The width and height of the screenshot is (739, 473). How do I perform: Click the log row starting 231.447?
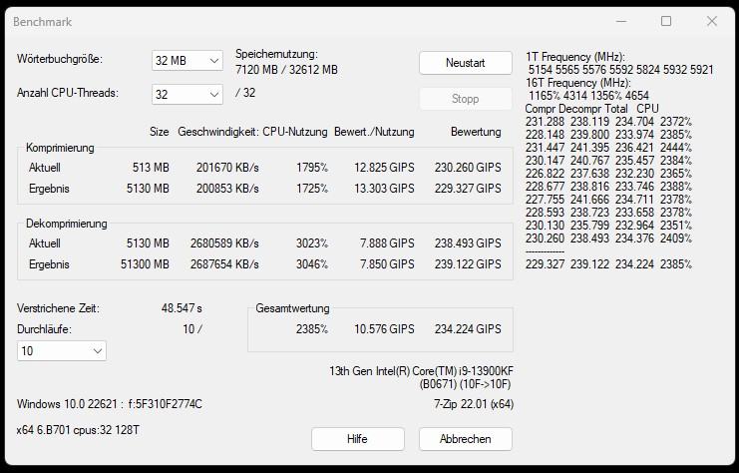pos(608,148)
